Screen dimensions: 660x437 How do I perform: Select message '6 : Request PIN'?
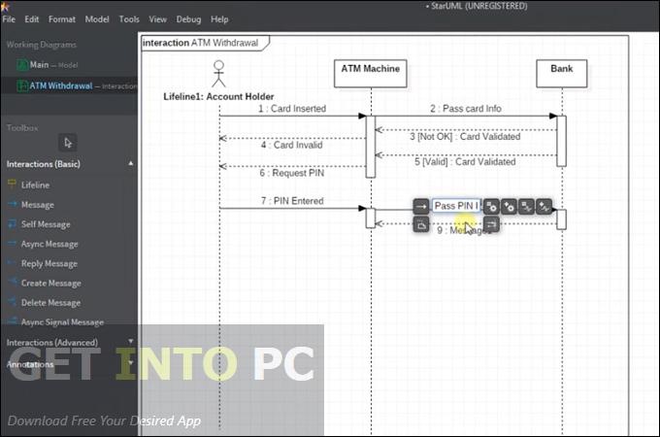pyautogui.click(x=292, y=173)
